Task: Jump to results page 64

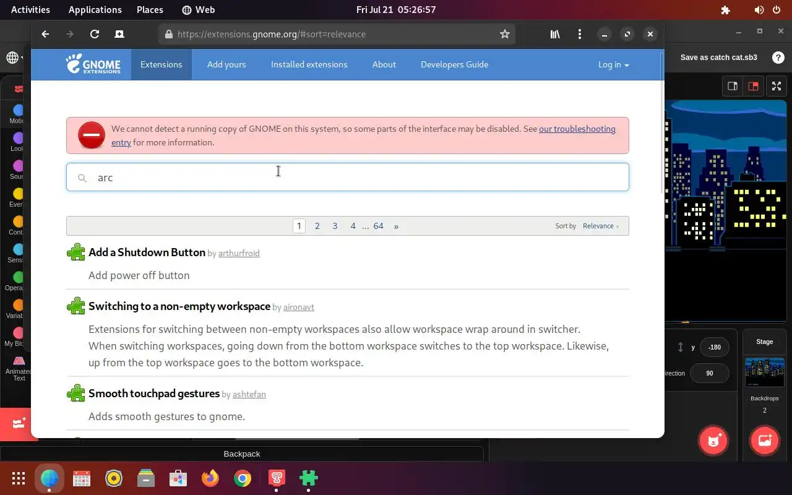Action: pyautogui.click(x=378, y=226)
